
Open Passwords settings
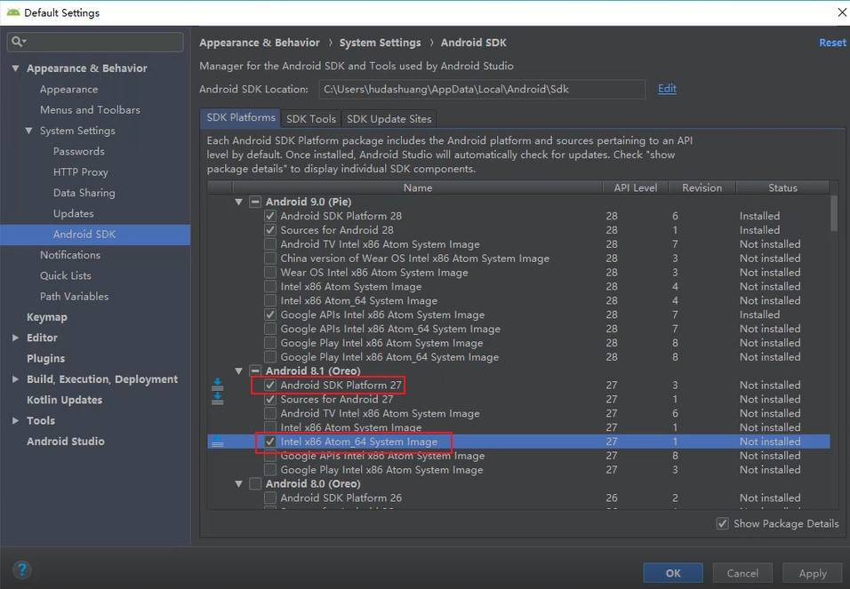pyautogui.click(x=78, y=151)
